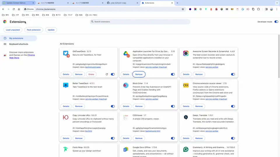Bookmark this page with the star icon
280x157 pixels.
[x=183, y=9]
